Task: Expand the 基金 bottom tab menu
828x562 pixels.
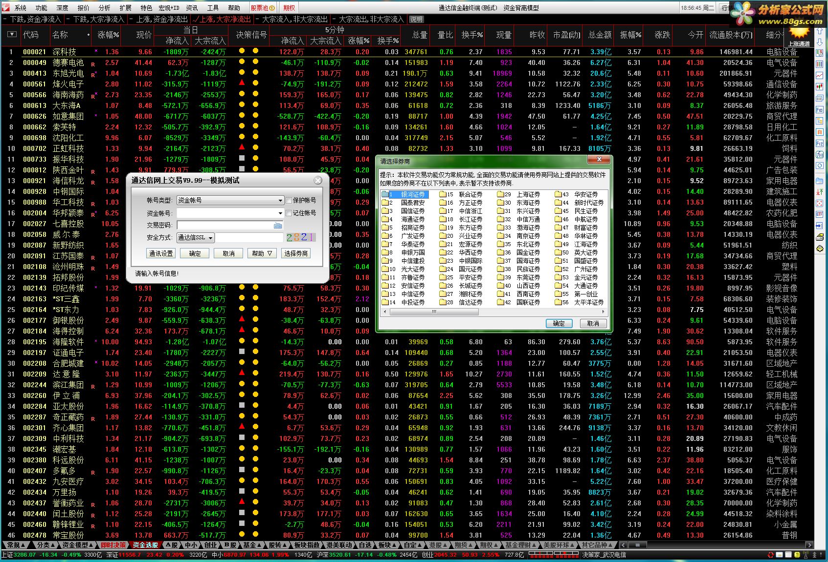Action: [x=252, y=545]
